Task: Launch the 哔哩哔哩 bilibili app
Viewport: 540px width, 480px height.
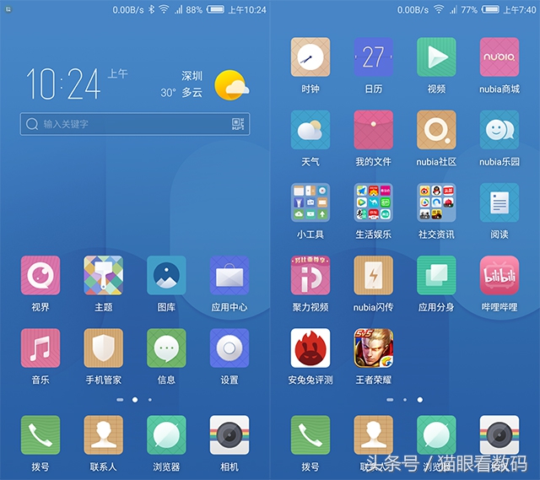Action: coord(499,276)
